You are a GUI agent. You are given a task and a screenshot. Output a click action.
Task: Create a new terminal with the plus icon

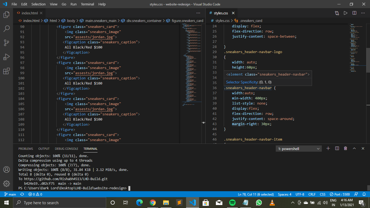click(x=328, y=148)
